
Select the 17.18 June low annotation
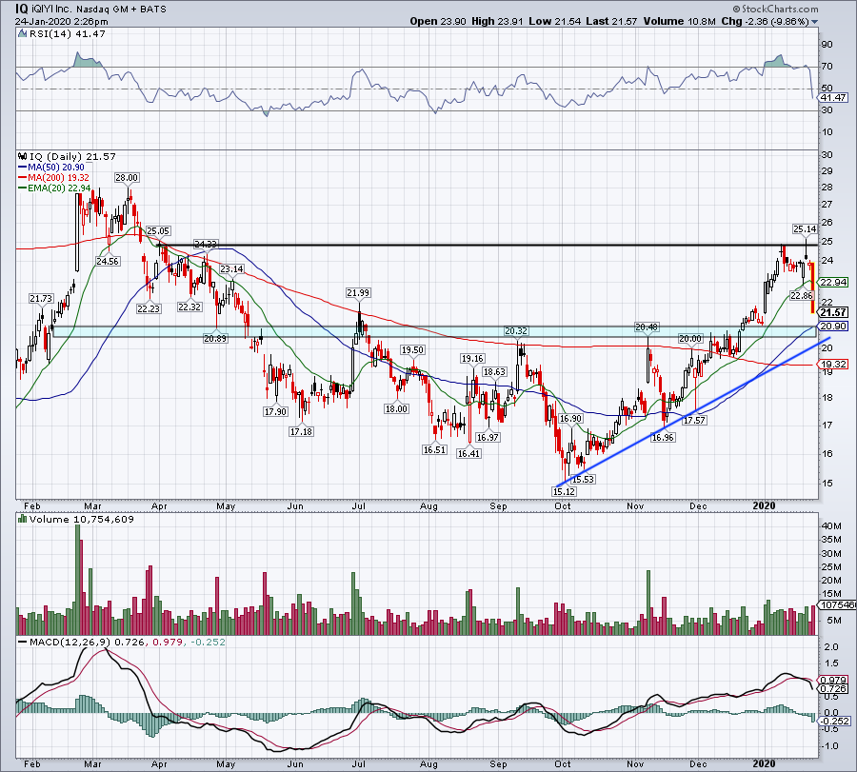(x=301, y=431)
